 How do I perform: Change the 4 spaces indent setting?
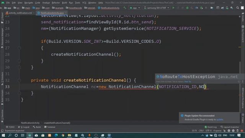(217, 131)
